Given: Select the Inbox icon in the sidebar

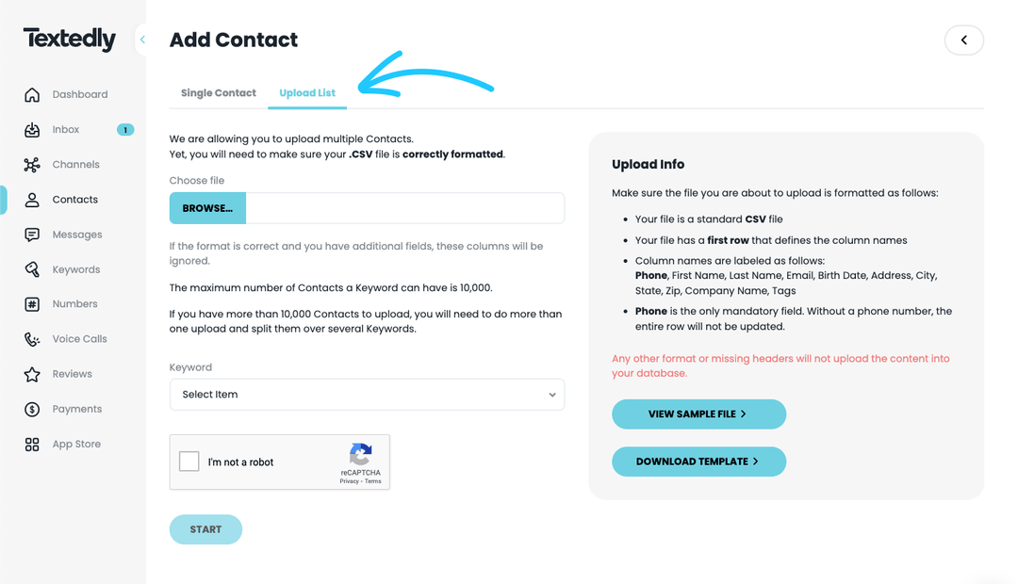Looking at the screenshot, I should [33, 129].
